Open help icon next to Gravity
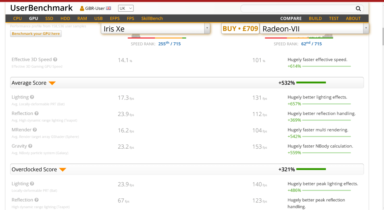Screen dimensions: 384x210 tap(30, 146)
